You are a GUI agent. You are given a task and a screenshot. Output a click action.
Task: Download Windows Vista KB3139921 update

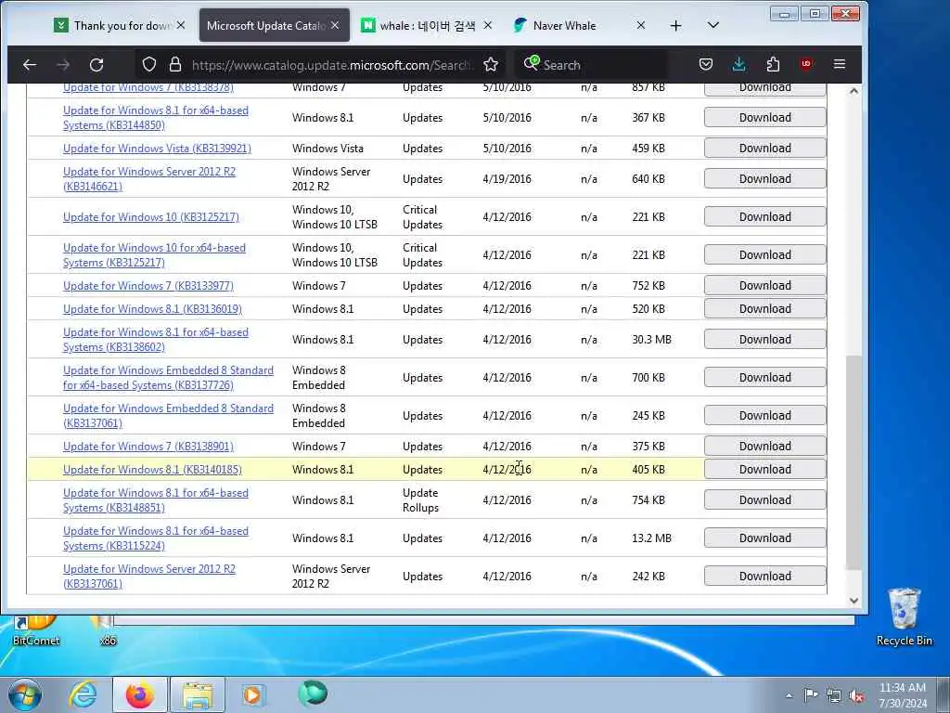click(x=764, y=148)
